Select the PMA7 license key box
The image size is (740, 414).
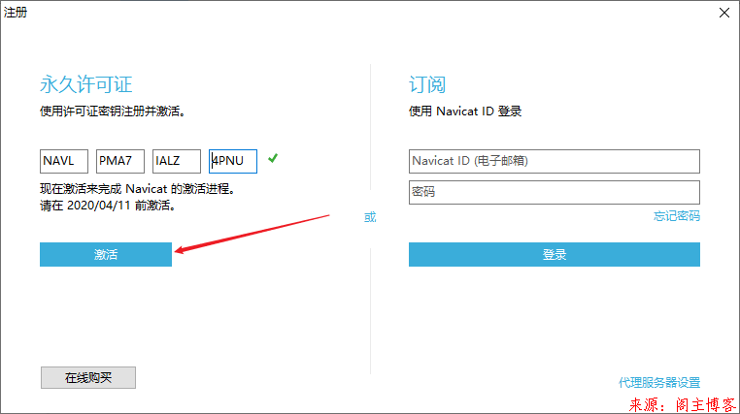coord(119,162)
